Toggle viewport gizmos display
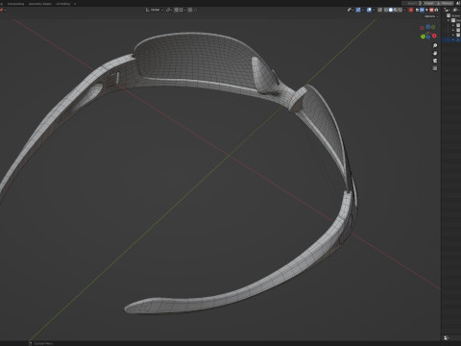 click(358, 10)
